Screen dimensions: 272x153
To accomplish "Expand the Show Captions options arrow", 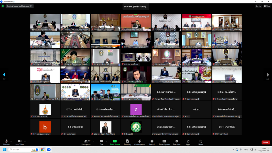I will coord(170,141).
